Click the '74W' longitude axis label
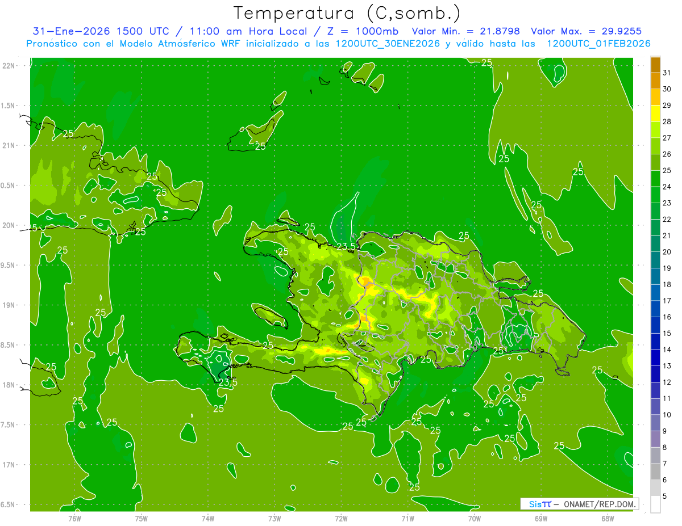This screenshot has height=526, width=682. pyautogui.click(x=208, y=518)
